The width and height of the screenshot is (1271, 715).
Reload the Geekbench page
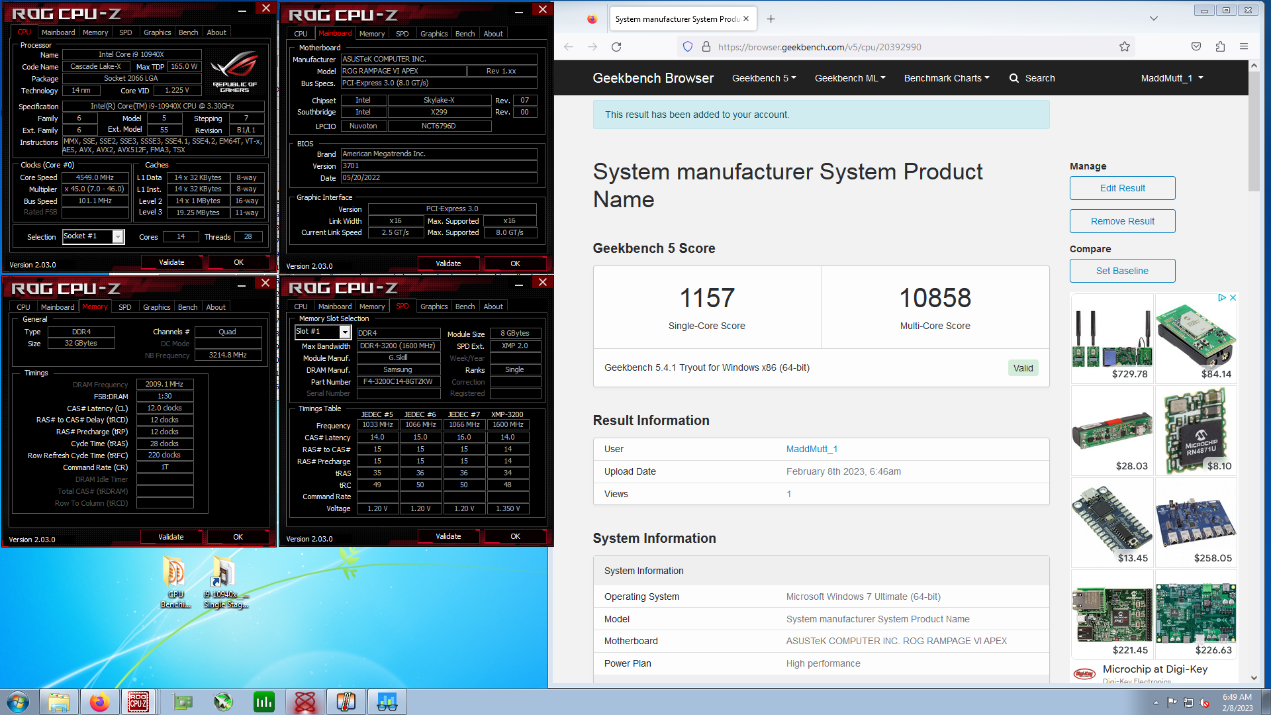tap(616, 47)
